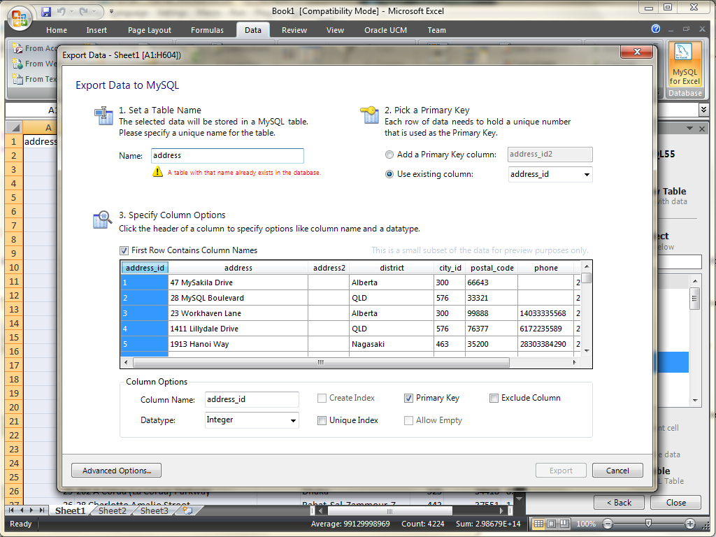Cancel the Export Data dialog

617,471
